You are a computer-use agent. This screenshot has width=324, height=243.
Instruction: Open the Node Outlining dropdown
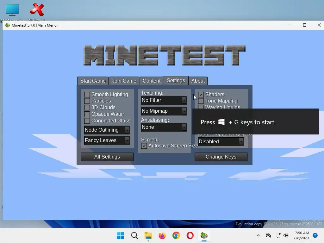(107, 130)
